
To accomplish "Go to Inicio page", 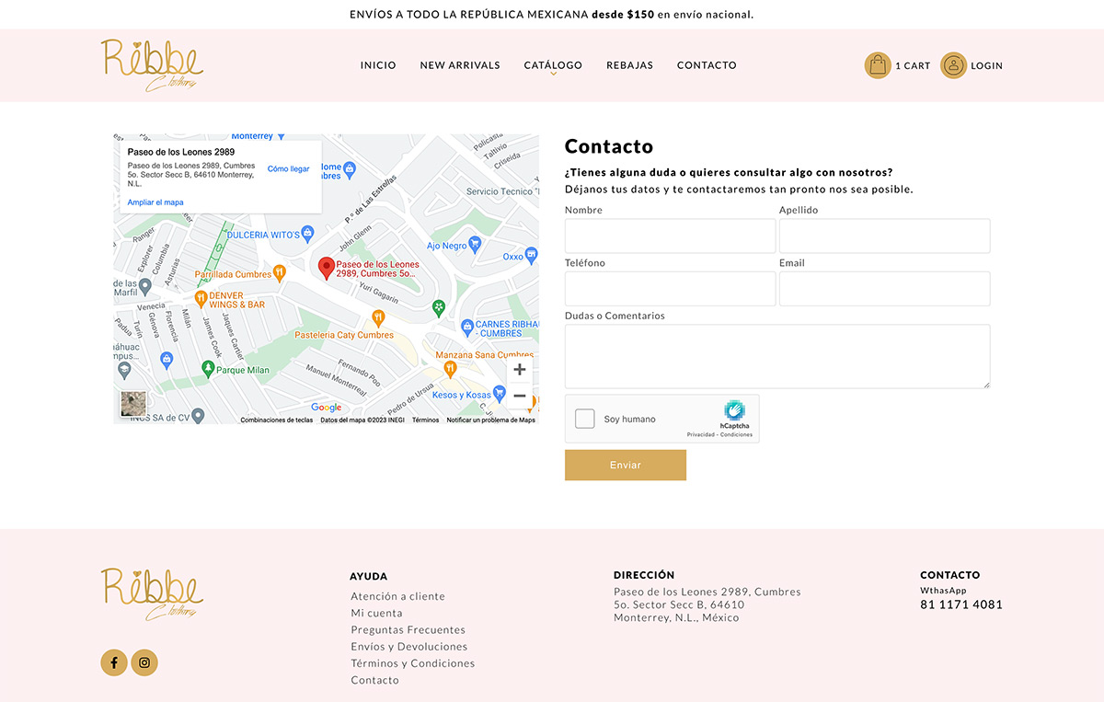I will (378, 65).
